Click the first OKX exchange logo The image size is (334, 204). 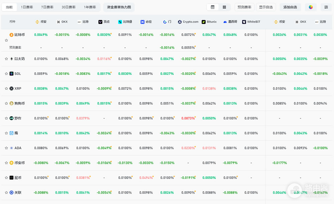(x=58, y=22)
